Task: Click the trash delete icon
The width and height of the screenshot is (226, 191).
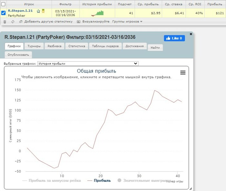Action: [5, 22]
